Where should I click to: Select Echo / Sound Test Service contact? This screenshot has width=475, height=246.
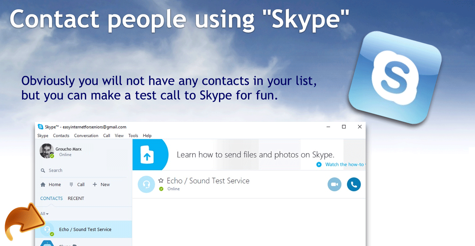click(84, 229)
